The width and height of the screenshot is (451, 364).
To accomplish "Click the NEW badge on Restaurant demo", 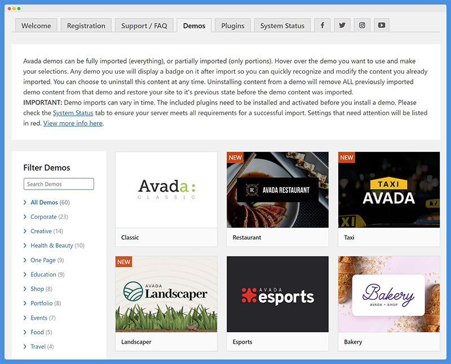I will point(235,158).
